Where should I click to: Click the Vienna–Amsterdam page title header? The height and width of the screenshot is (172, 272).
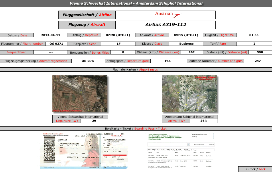tap(136, 3)
